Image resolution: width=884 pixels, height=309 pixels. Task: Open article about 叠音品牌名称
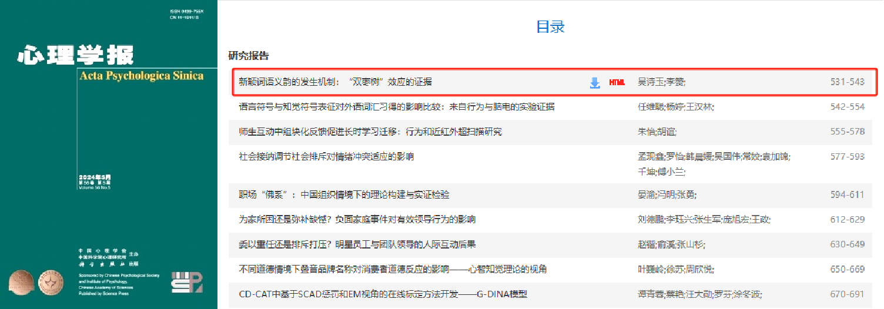click(393, 269)
